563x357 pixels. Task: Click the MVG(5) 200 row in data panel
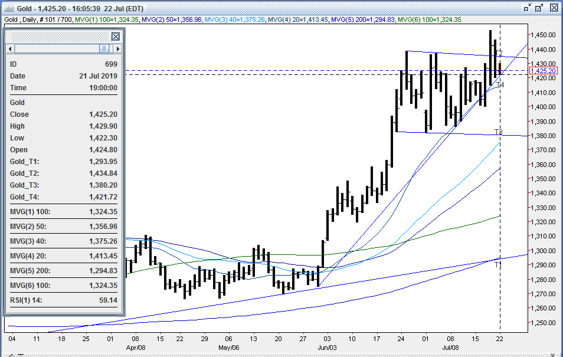pos(64,271)
